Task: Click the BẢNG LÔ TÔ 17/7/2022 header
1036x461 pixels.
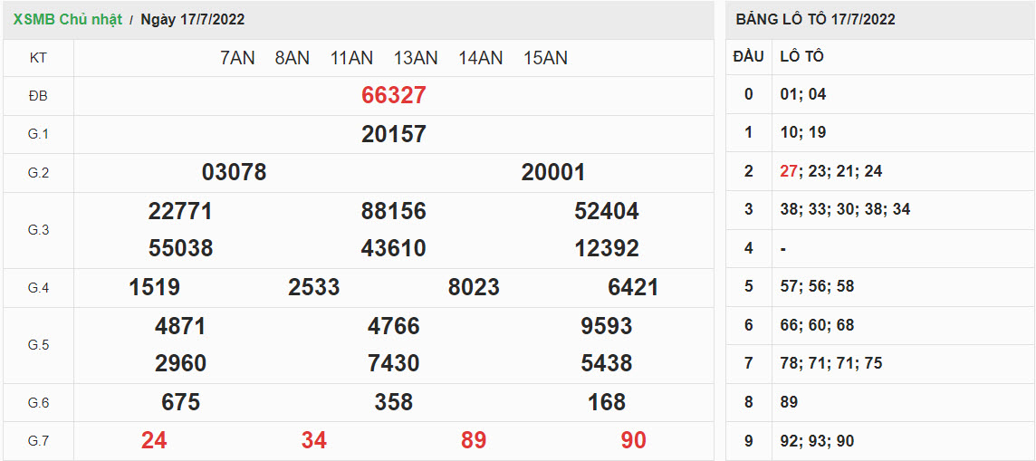Action: pyautogui.click(x=815, y=19)
